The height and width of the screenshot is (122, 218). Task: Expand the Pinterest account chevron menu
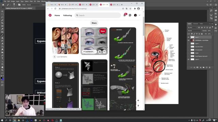point(140,15)
